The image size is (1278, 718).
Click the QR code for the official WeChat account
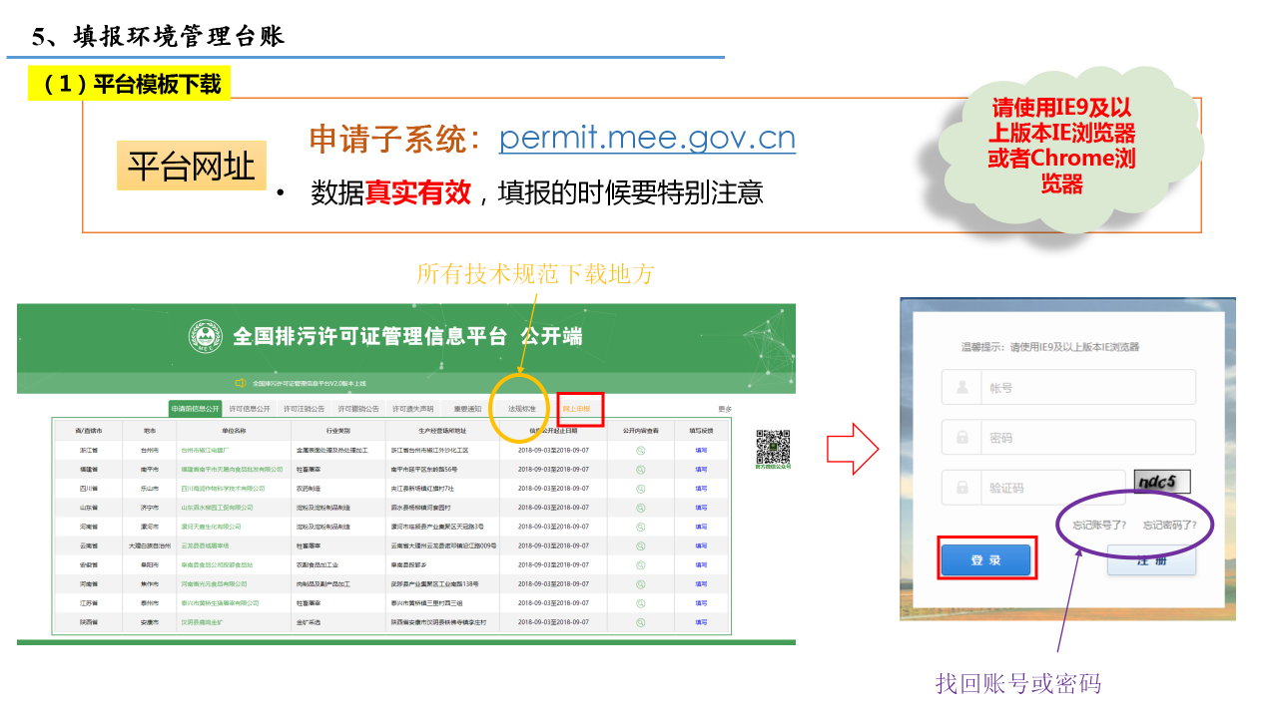772,446
